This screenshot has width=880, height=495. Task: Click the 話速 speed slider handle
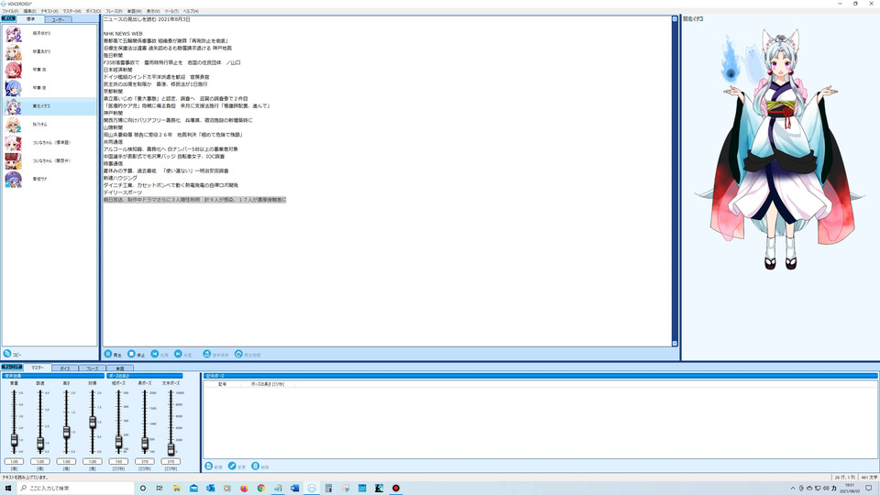(x=40, y=444)
